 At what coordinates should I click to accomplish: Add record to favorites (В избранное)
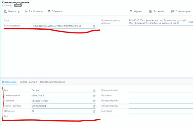[34, 11]
